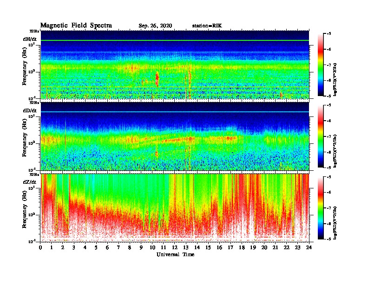368x284 pixels.
Task: Click the dH/dt panel "Frequency (Hz)" label
Action: tap(25, 67)
